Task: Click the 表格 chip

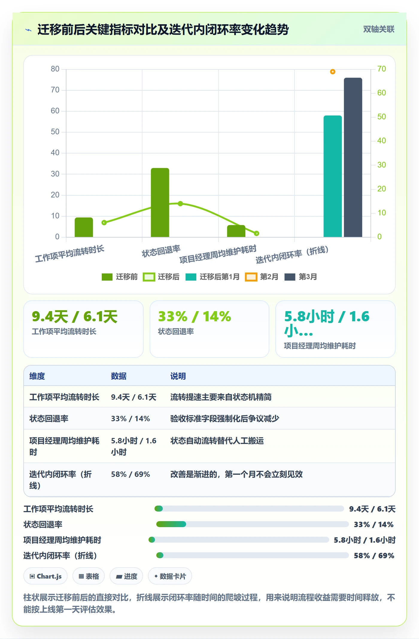Action: pyautogui.click(x=89, y=576)
